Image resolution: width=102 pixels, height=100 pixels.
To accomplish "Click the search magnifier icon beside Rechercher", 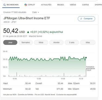I will [5, 5].
